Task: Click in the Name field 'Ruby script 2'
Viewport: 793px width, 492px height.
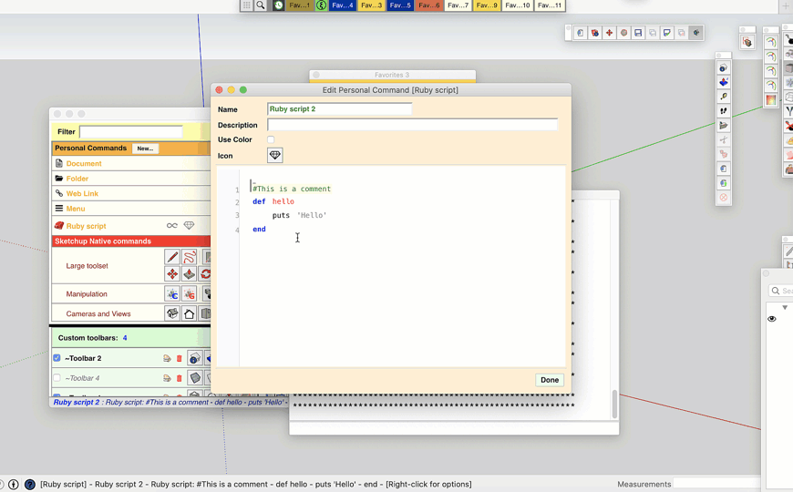Action: 339,108
